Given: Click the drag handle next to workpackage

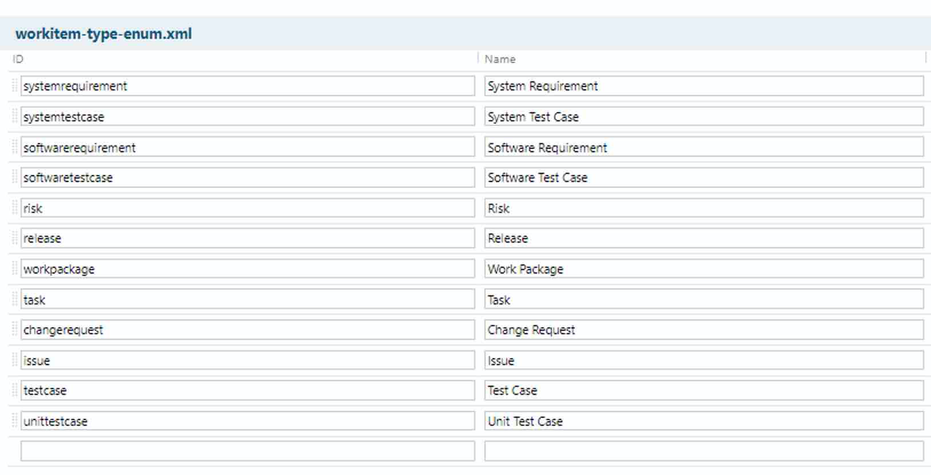Looking at the screenshot, I should 15,269.
